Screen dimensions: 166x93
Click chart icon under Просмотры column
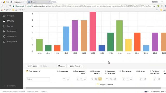pyautogui.click(x=132, y=79)
